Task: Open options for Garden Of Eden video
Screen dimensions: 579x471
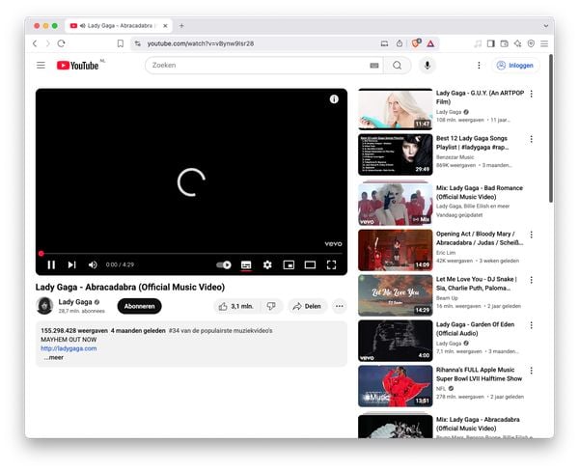Action: [532, 325]
